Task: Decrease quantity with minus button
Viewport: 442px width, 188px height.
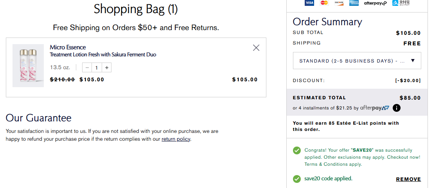Action: (87, 68)
